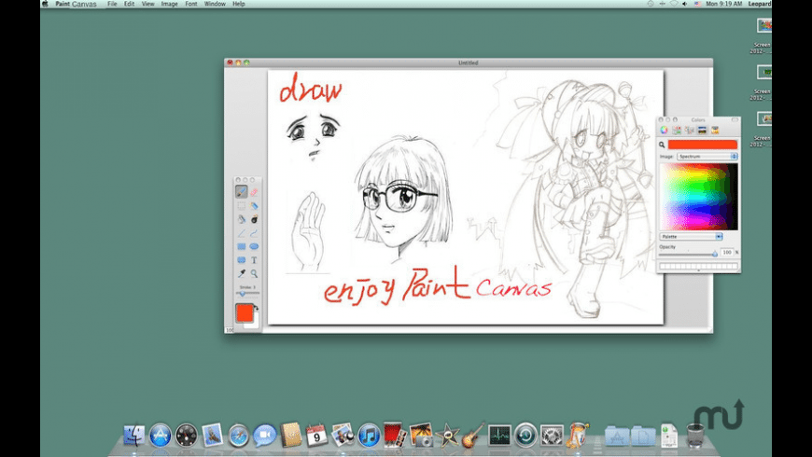812x457 pixels.
Task: Open the Crayons picker mode
Action: [x=715, y=130]
